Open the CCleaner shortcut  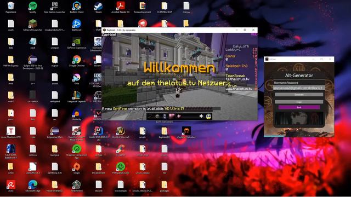[x=121, y=149]
